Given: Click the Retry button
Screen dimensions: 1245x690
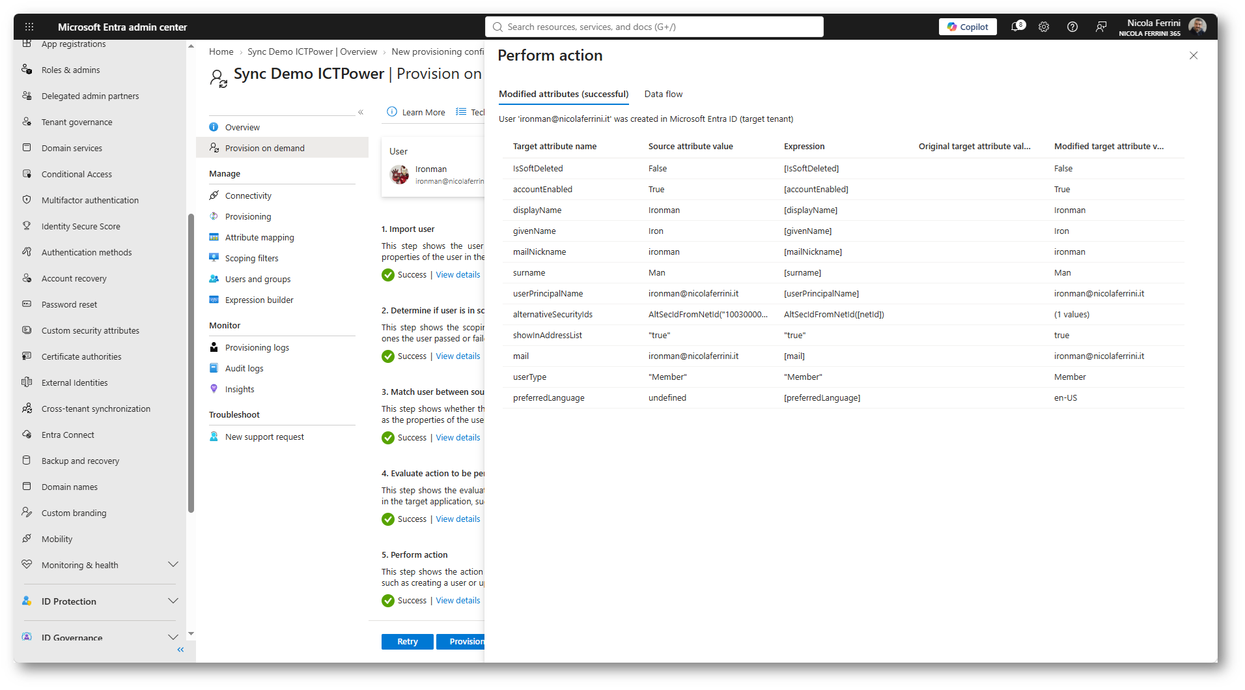Looking at the screenshot, I should (408, 642).
